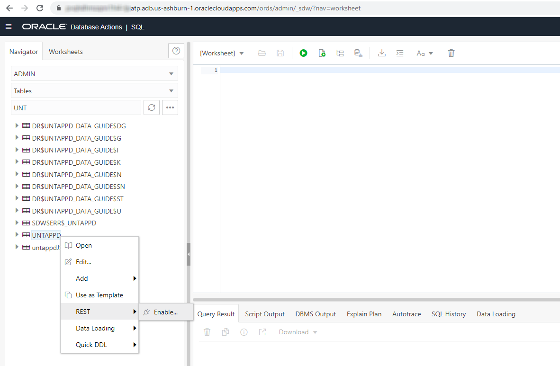560x366 pixels.
Task: Open the Aa text case dropdown
Action: click(425, 53)
